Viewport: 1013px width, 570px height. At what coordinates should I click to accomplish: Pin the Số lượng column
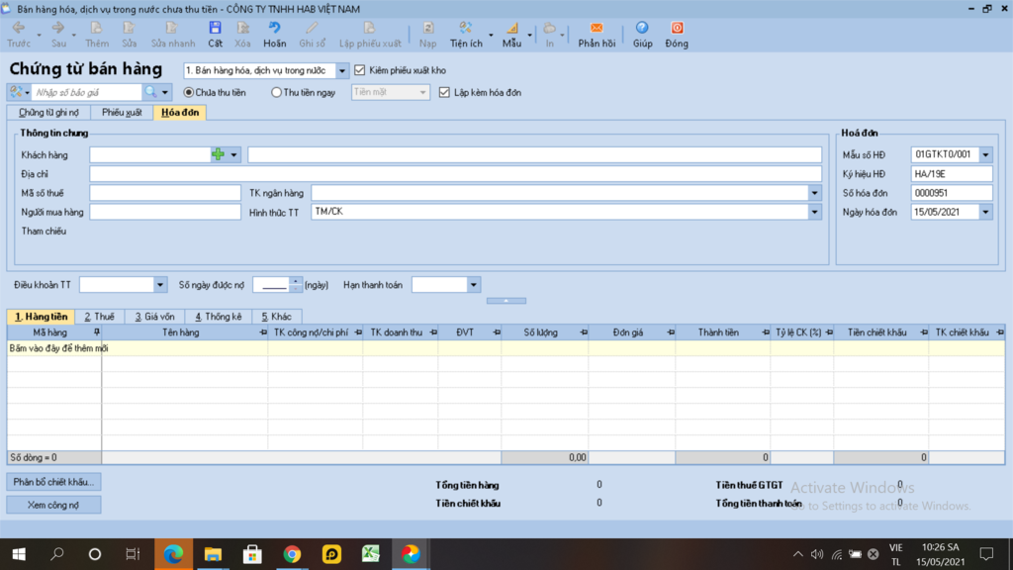[584, 332]
